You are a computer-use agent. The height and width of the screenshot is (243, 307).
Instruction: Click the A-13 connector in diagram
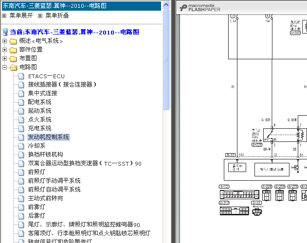(x=239, y=194)
